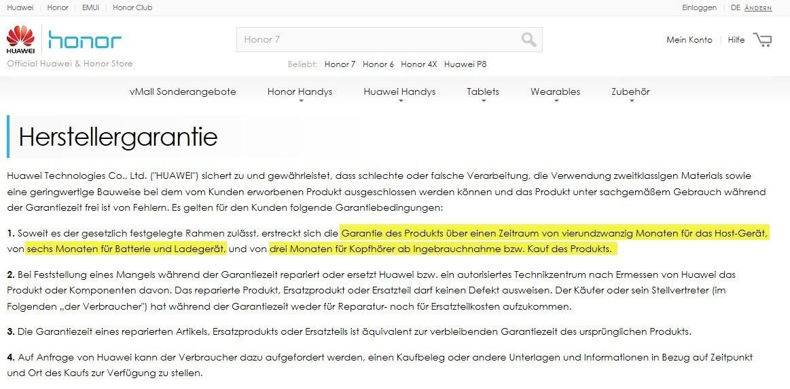Image resolution: width=790 pixels, height=389 pixels.
Task: Open the Huawei Handys menu
Action: point(399,91)
